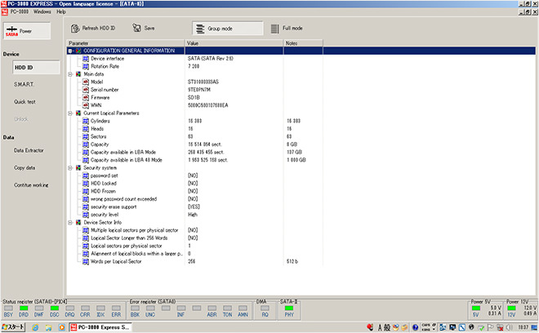This screenshot has height=333, width=539.
Task: Select security erase support row icon
Action: point(86,206)
